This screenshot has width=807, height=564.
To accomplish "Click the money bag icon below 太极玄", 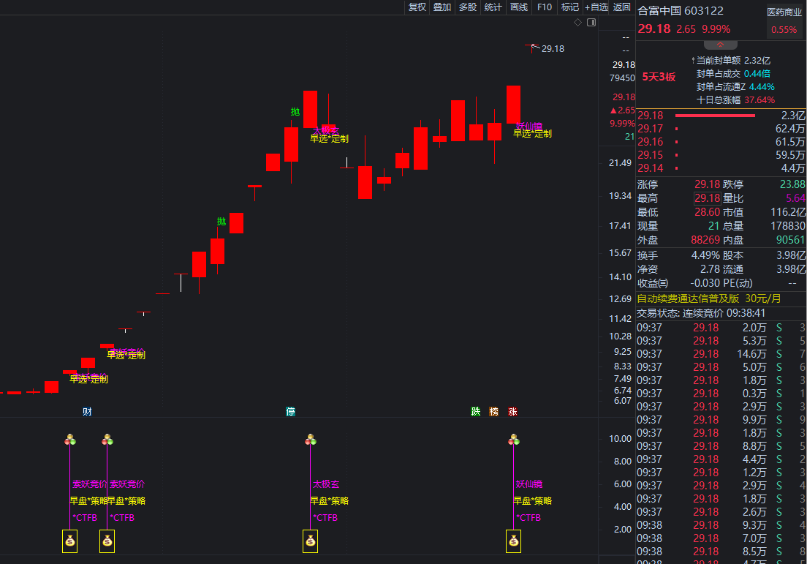I will [310, 541].
